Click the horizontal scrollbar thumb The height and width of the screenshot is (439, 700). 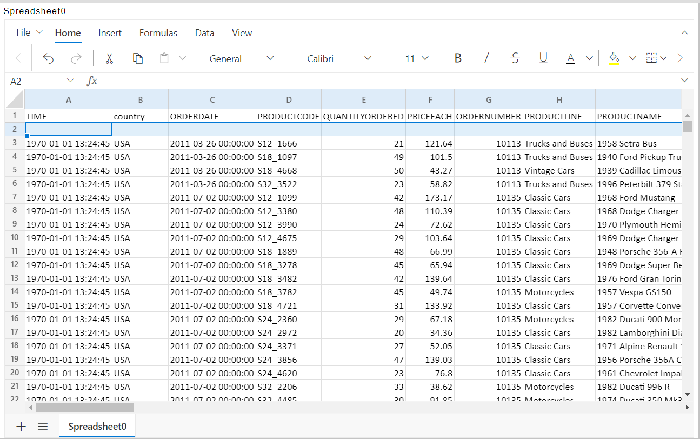click(x=85, y=407)
